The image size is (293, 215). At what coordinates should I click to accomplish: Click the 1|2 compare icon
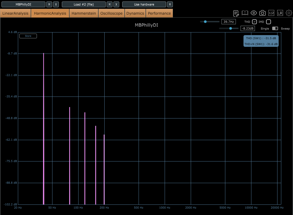point(271,13)
